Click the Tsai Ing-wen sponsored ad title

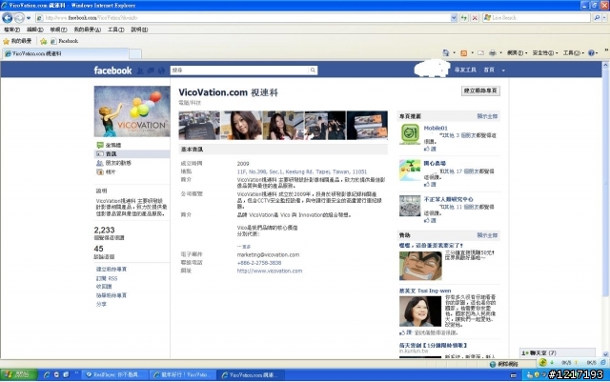[425, 291]
